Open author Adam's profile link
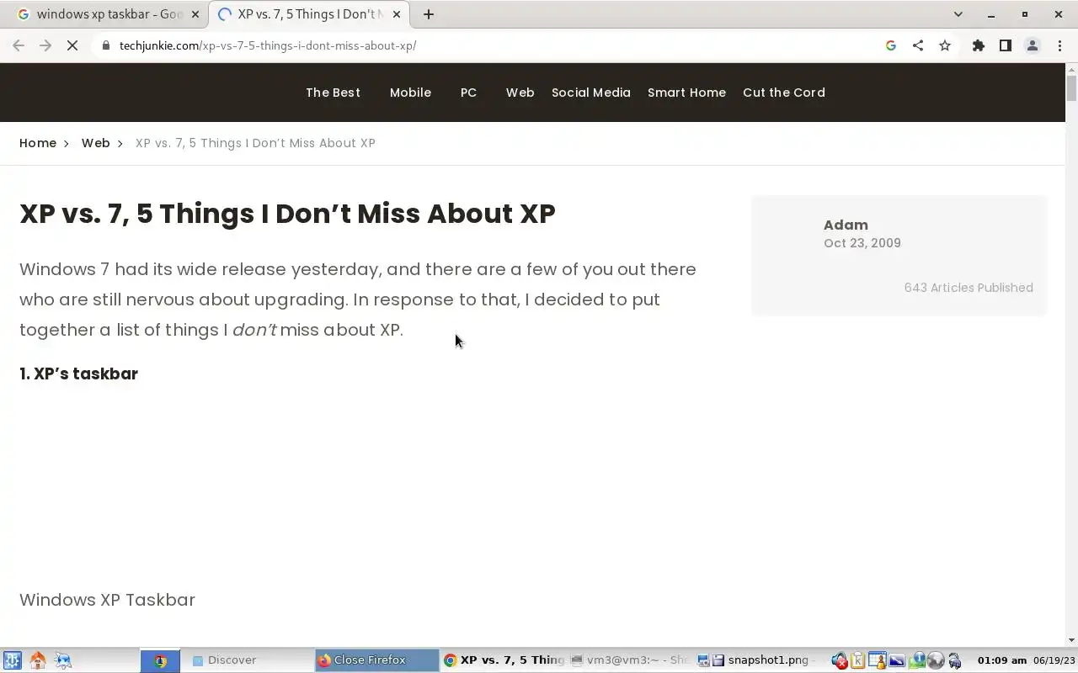The width and height of the screenshot is (1078, 673). tap(846, 225)
